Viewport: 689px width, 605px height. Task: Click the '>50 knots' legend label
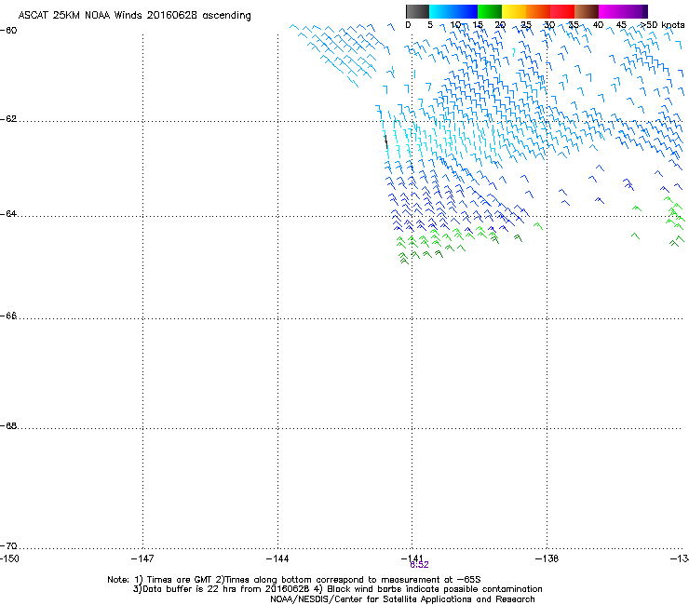663,25
